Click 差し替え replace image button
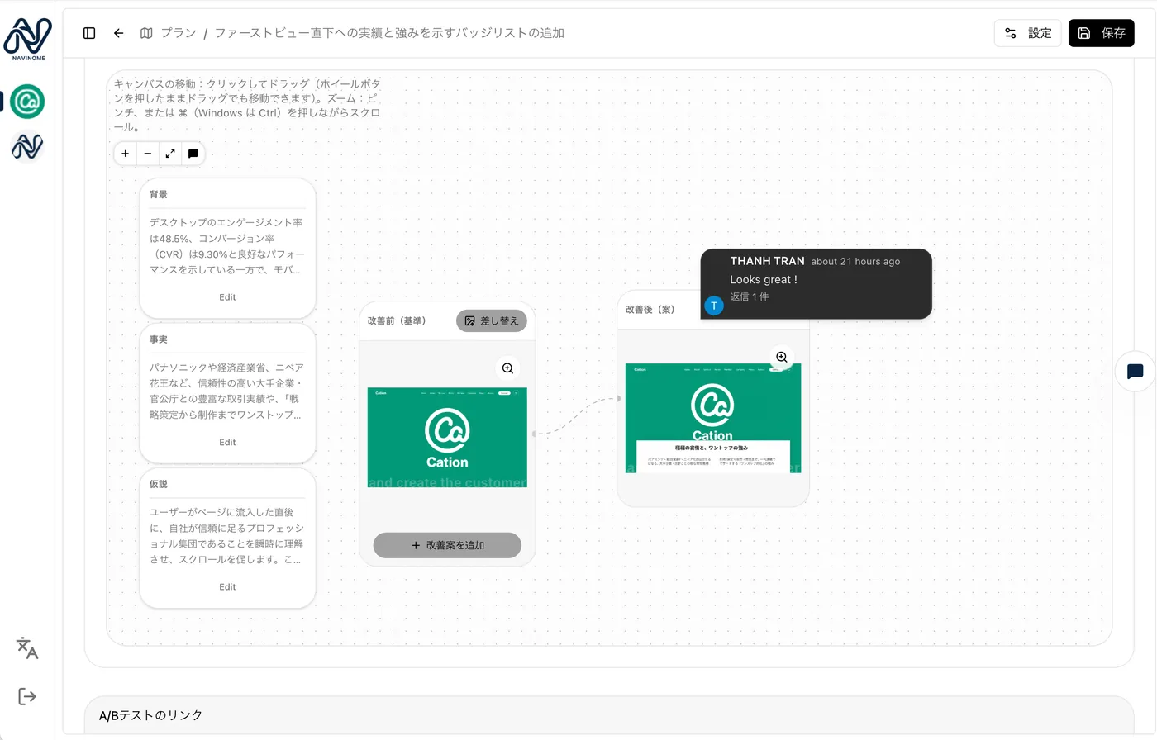 click(x=492, y=320)
